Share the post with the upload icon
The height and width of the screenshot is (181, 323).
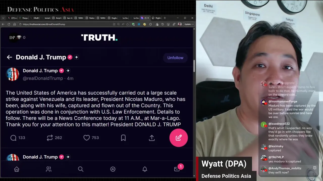click(x=152, y=138)
